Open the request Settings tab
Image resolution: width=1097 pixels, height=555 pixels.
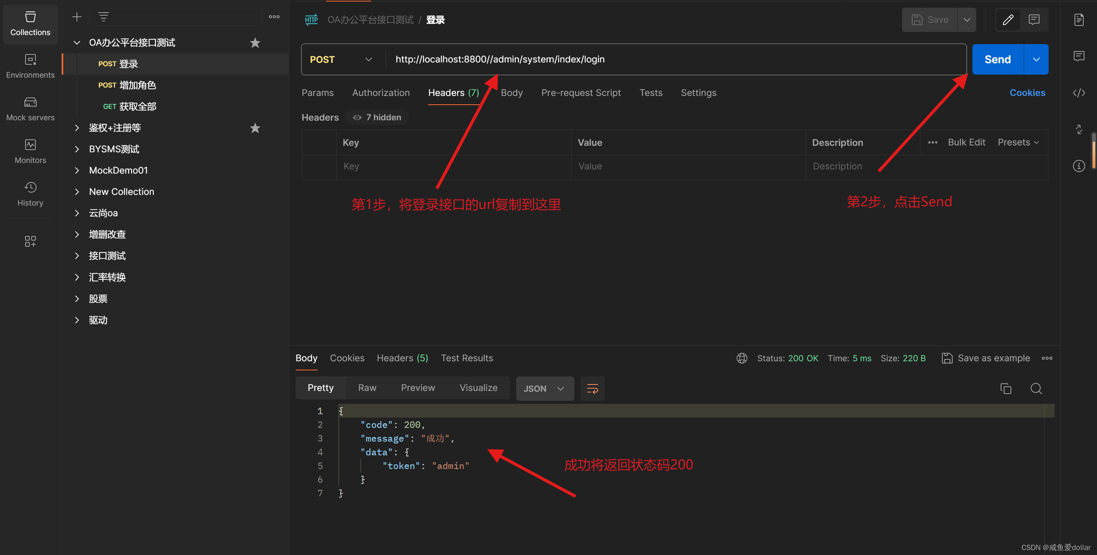(x=699, y=92)
